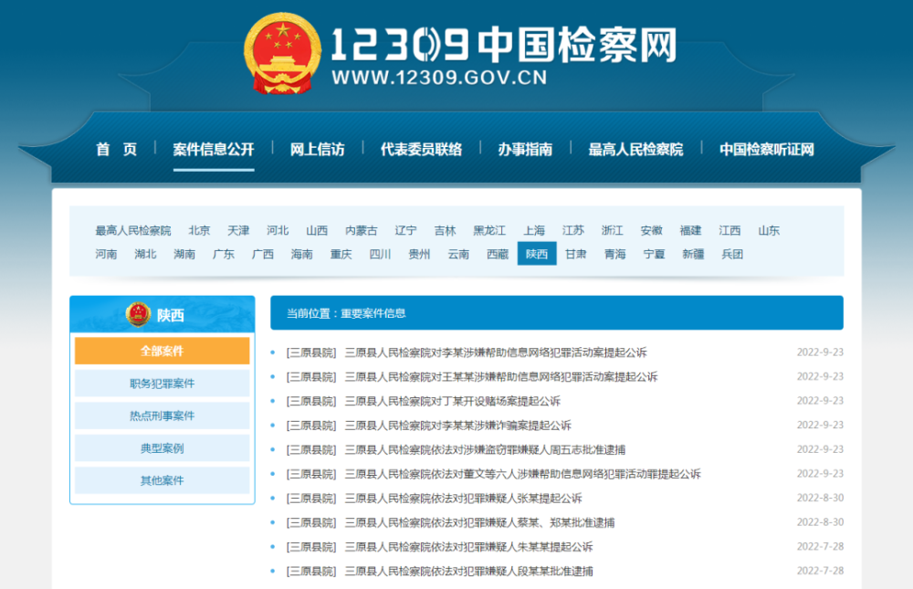Click the small emblem icon beside 陕西 heading

[139, 315]
